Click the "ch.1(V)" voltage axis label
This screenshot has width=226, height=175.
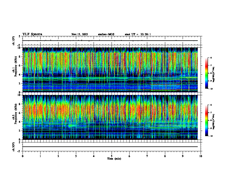[13, 41]
